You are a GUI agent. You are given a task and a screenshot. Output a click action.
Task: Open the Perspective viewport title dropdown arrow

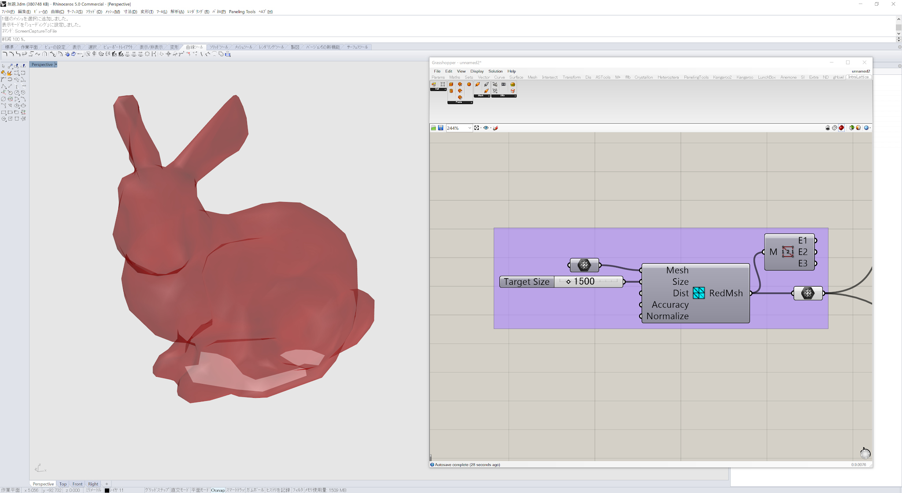[x=56, y=65]
